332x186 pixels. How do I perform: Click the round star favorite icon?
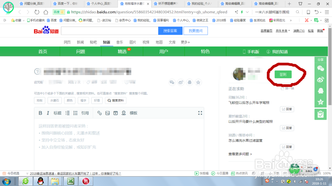point(198,82)
